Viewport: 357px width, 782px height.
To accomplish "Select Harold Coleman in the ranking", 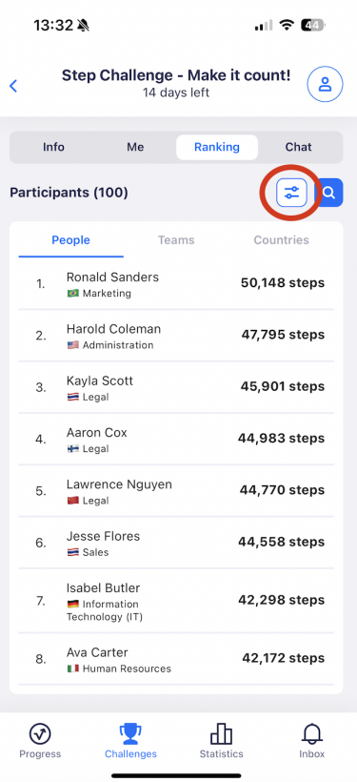I will tap(176, 336).
